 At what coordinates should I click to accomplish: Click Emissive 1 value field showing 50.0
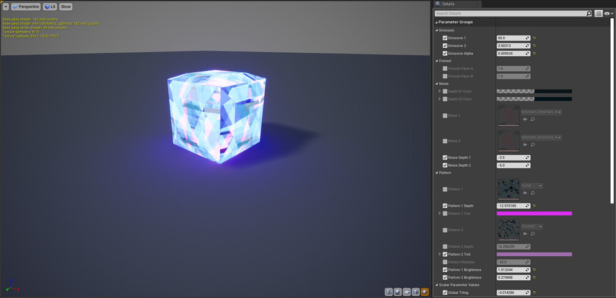[x=512, y=38]
